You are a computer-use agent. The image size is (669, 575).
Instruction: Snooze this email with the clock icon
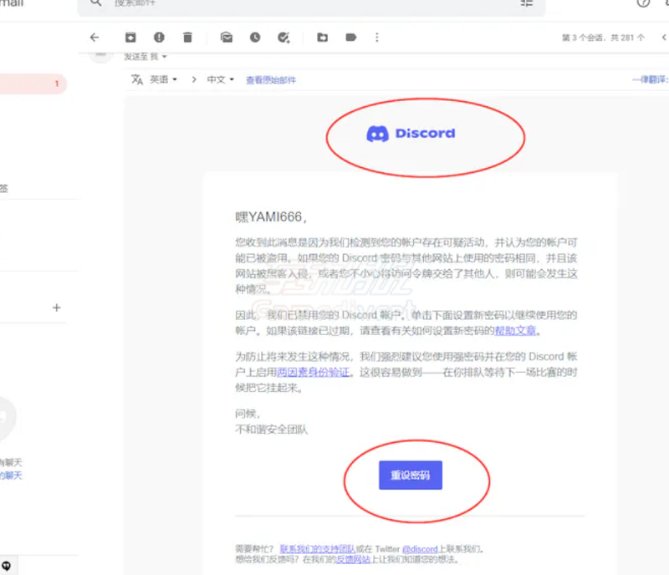pyautogui.click(x=255, y=38)
